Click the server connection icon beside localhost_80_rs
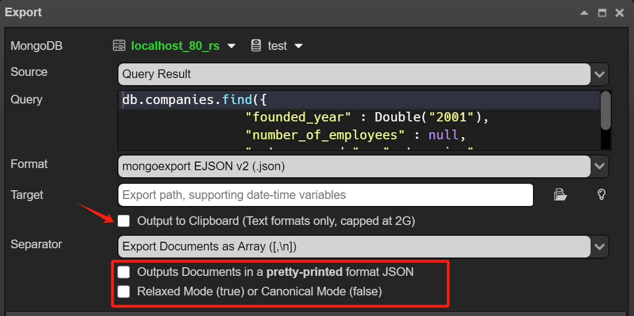 tap(119, 46)
